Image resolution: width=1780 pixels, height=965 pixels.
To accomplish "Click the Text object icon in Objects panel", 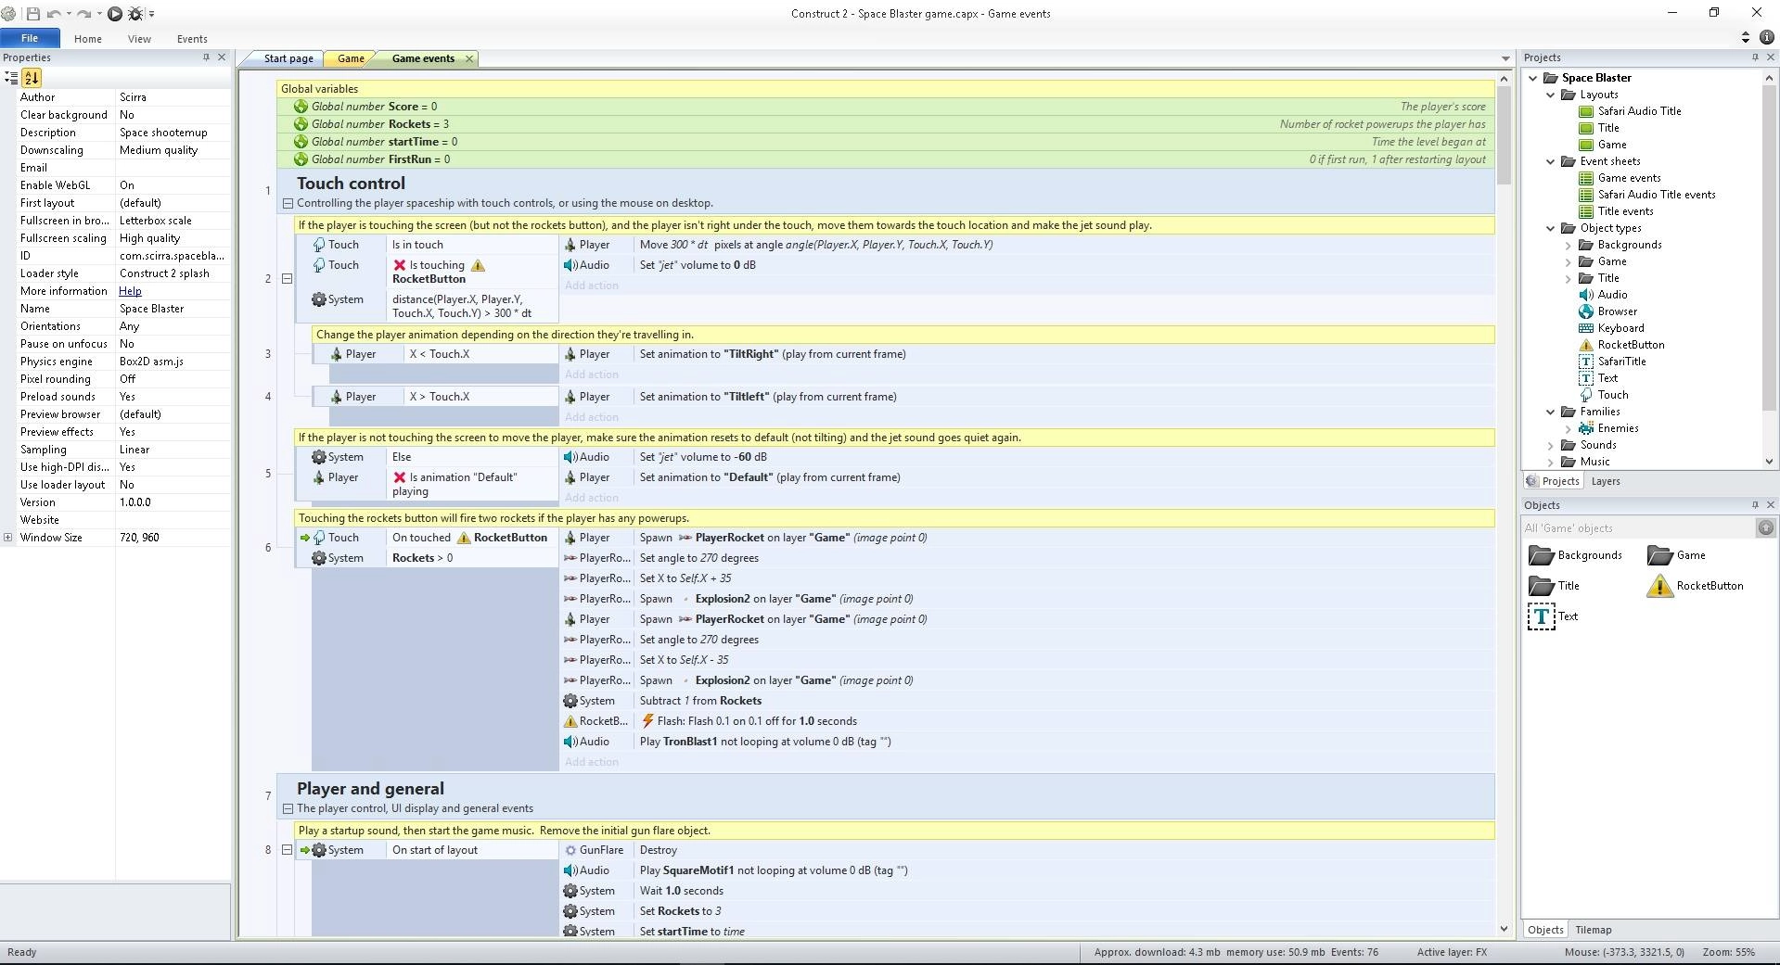I will pos(1541,616).
